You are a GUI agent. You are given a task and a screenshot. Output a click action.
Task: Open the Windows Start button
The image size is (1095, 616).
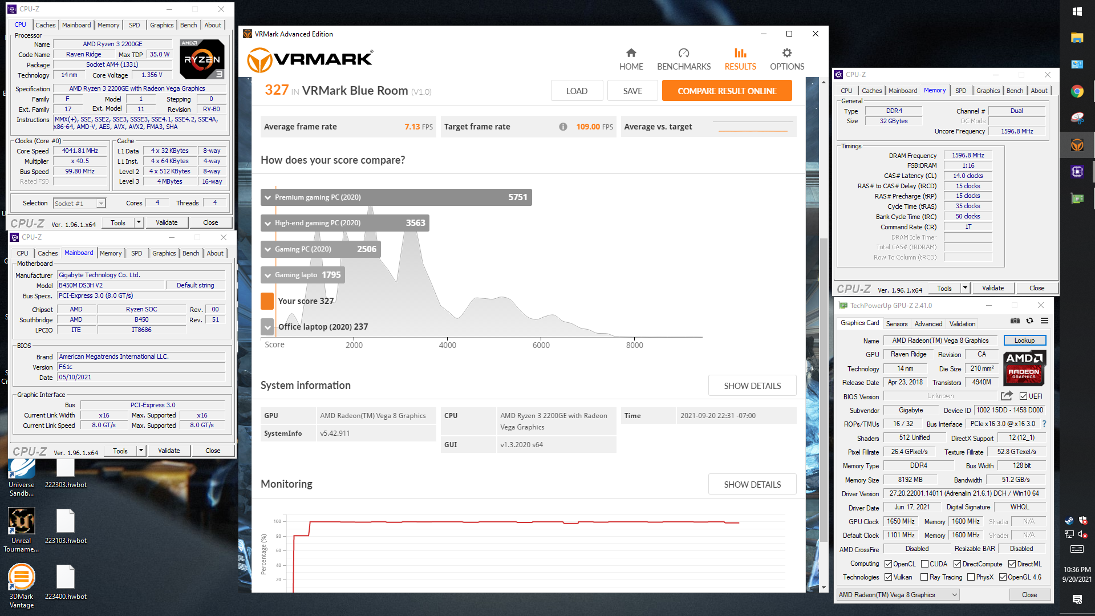coord(1077,11)
